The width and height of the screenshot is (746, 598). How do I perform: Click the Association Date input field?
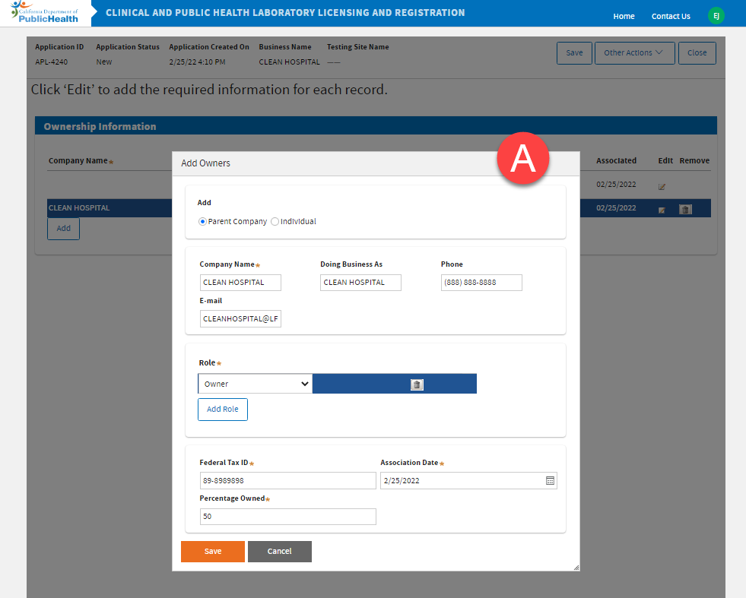click(468, 480)
